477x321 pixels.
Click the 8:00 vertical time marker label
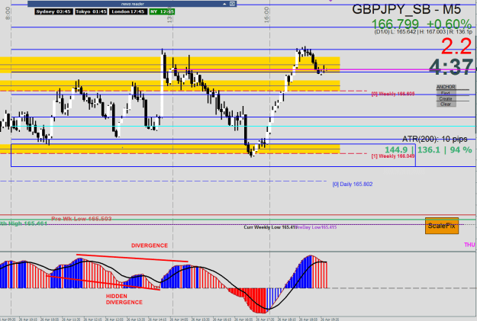(8, 14)
